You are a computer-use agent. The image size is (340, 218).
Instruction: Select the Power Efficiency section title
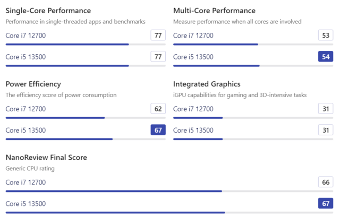33,84
